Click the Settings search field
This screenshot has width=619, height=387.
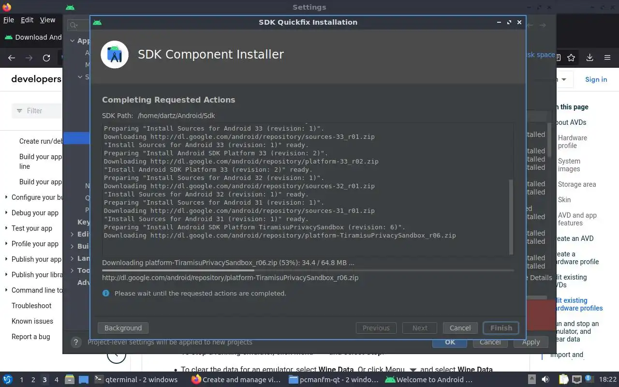[x=78, y=25]
